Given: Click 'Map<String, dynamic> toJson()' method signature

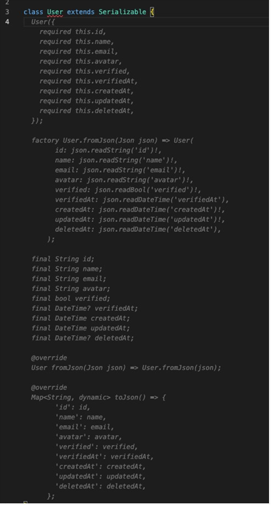Looking at the screenshot, I should 88,397.
